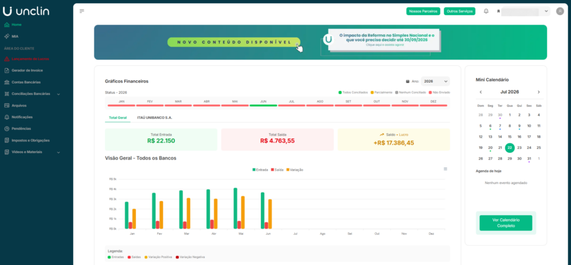Click the Total Entrada R$ 22.150 card
Screen dimensions: 571x265
(161, 139)
